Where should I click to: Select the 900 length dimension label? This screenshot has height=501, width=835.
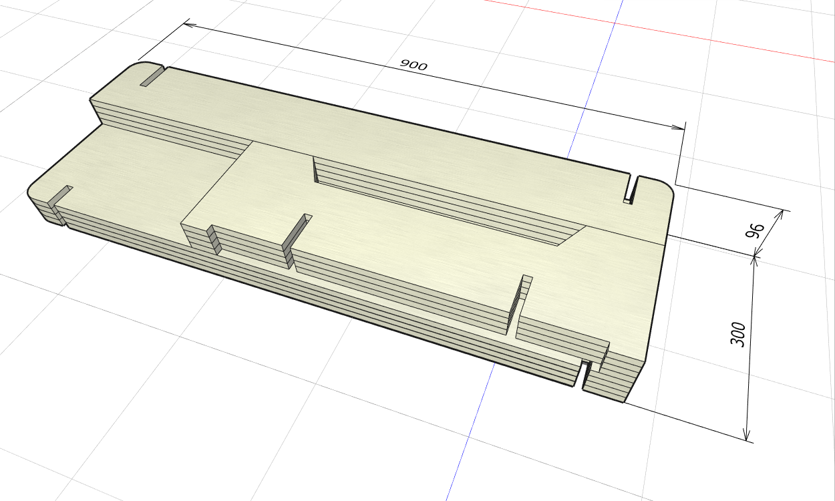pyautogui.click(x=413, y=65)
